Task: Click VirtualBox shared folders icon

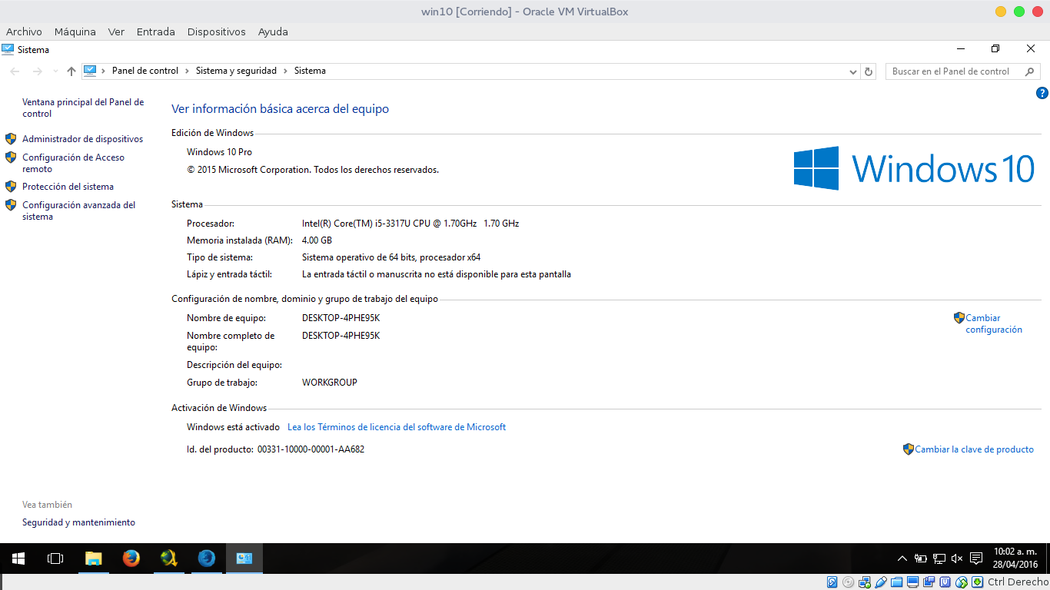Action: [896, 582]
